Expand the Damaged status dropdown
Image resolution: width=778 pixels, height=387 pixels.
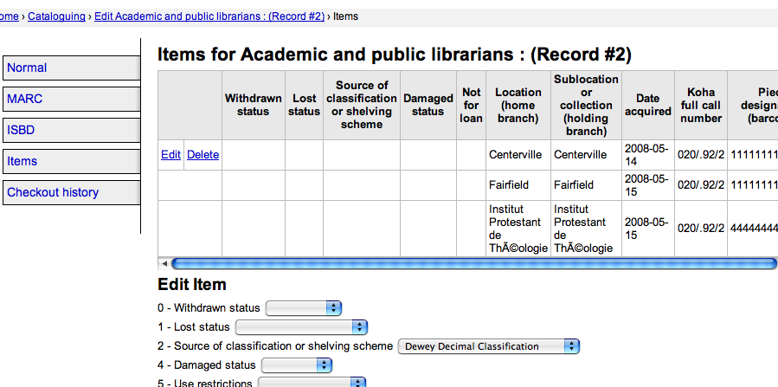pos(296,365)
